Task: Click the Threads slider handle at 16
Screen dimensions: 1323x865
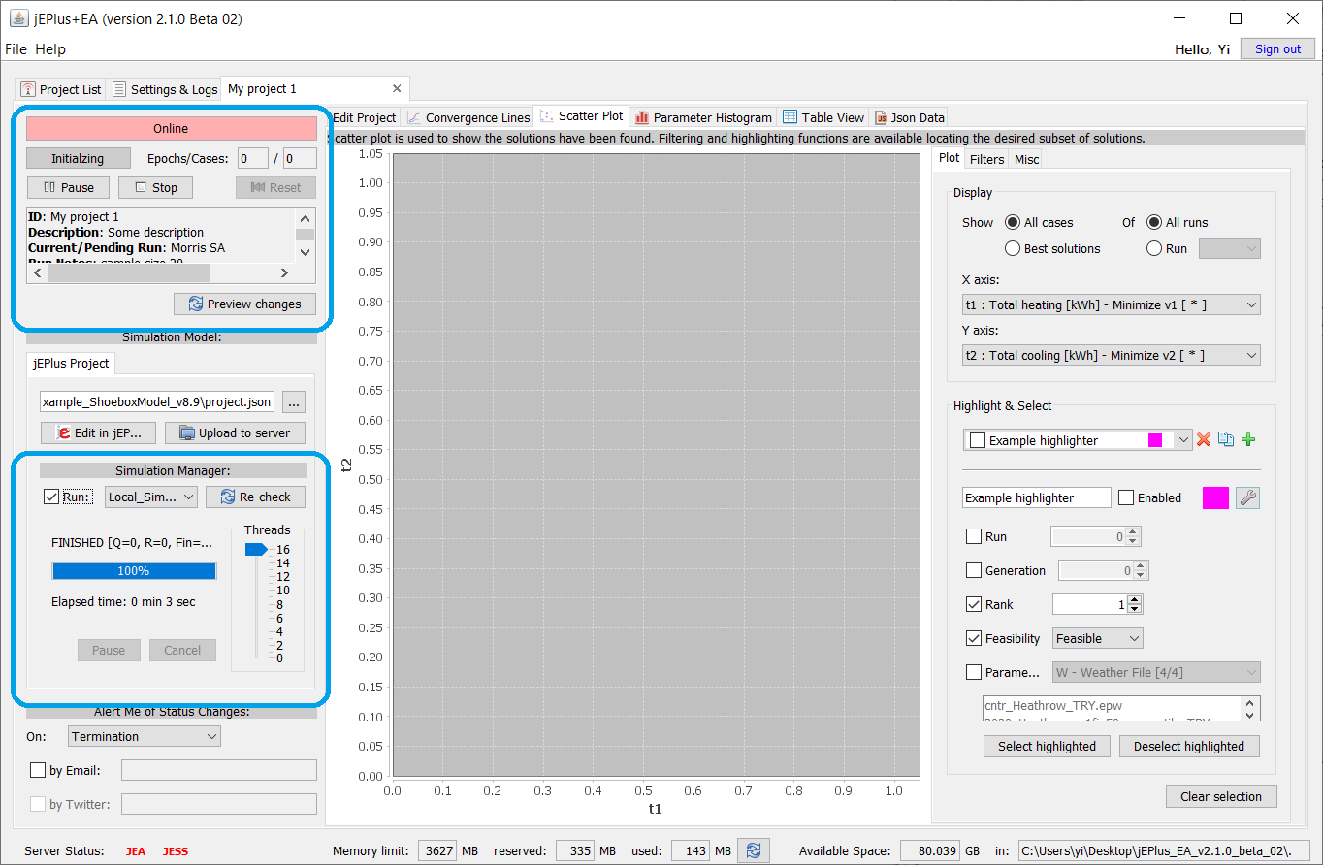Action: (x=256, y=549)
